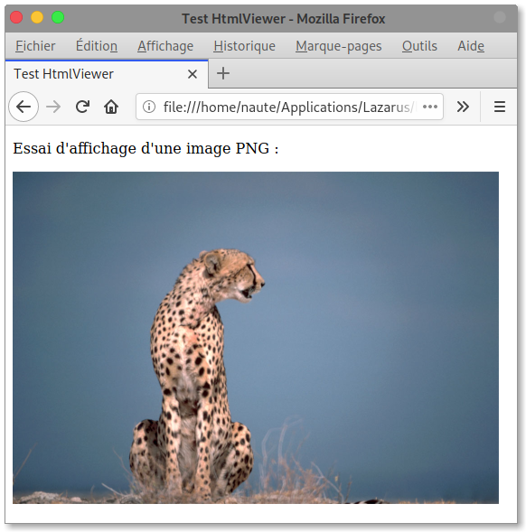Open the Firefox hamburger menu
Viewport: 526px width, 532px height.
(x=500, y=107)
